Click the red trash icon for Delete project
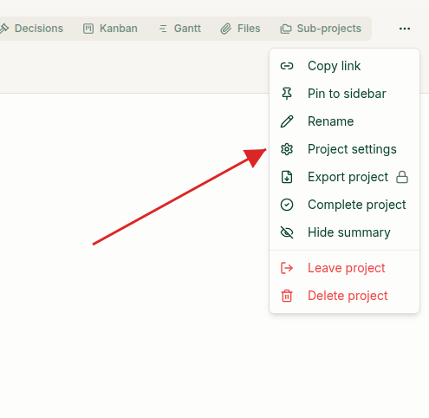This screenshot has height=418, width=429. click(287, 296)
